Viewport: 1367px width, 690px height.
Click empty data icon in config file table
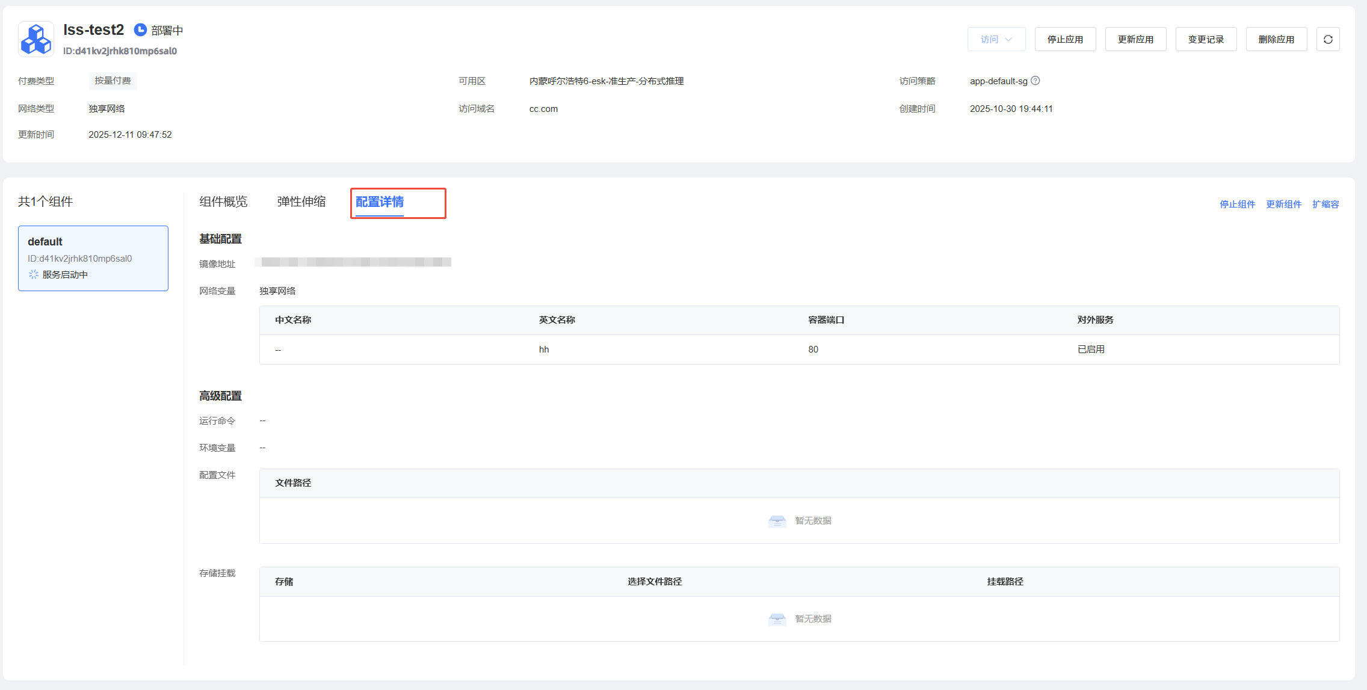tap(777, 521)
